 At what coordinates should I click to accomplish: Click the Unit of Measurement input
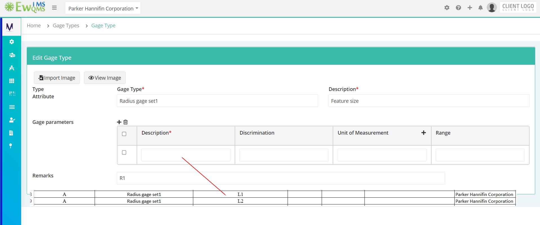click(x=382, y=155)
